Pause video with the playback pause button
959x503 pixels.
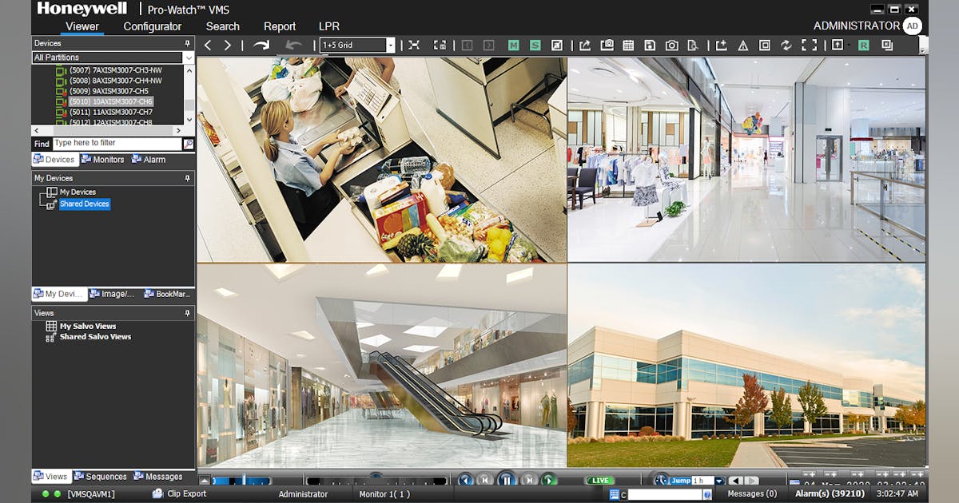(507, 480)
